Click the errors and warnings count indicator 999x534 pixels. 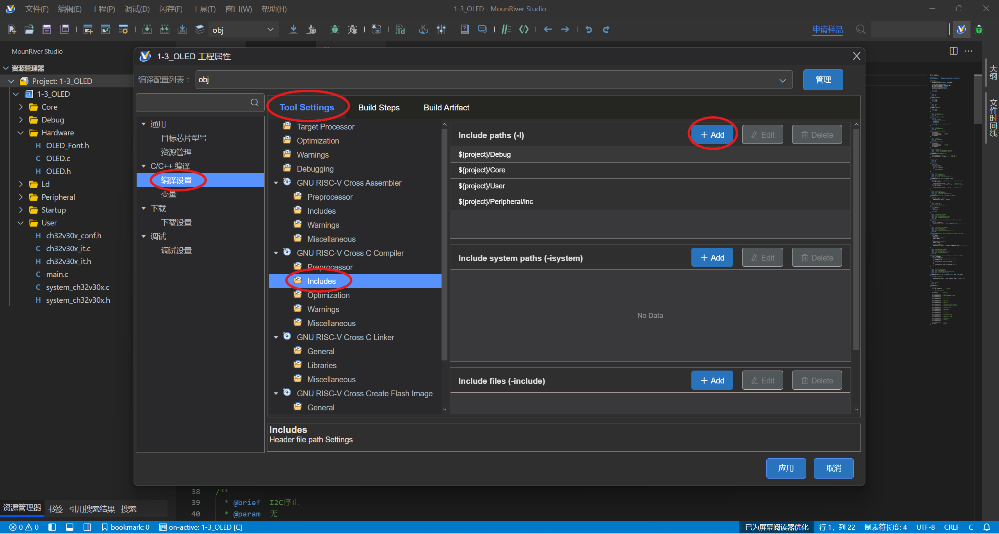24,527
